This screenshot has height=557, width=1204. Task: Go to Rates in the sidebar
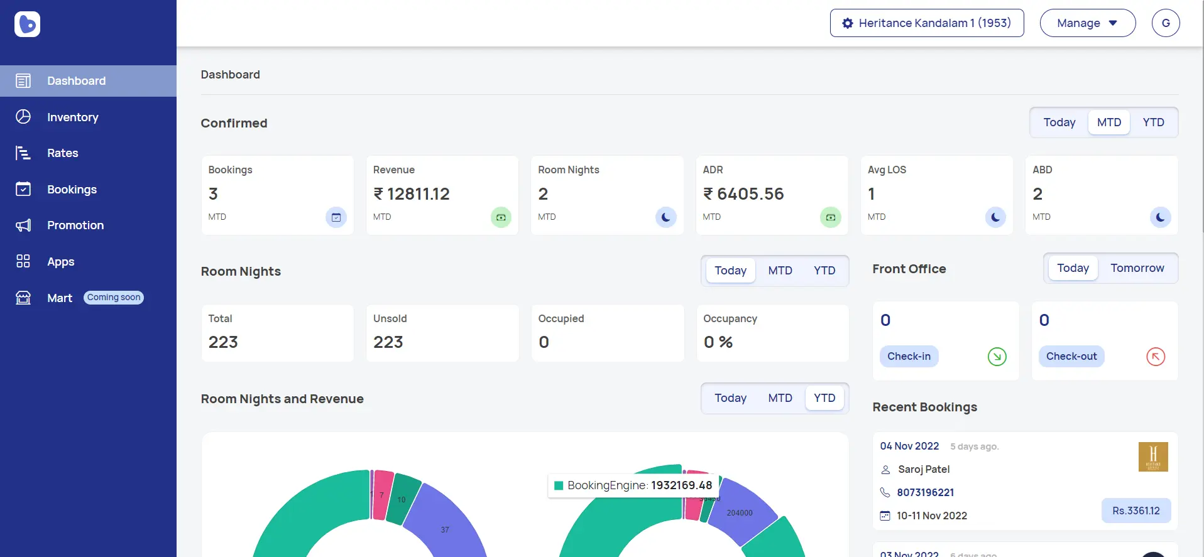pos(88,153)
